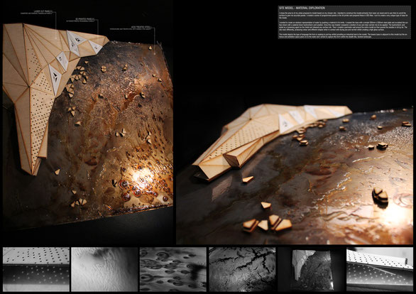This screenshot has height=294, width=416.
Task: Click the 'Acid Treated Steel' annotation label
Action: pos(141,28)
